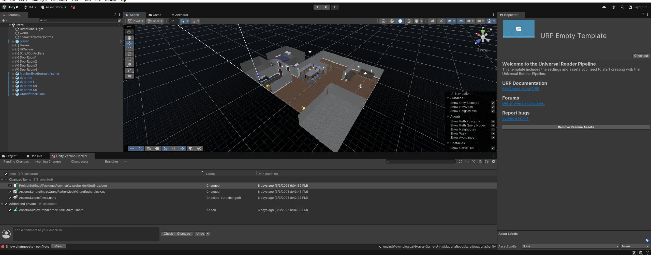Click lock icon in Version Control toolbar
The height and width of the screenshot is (255, 651).
point(480,161)
